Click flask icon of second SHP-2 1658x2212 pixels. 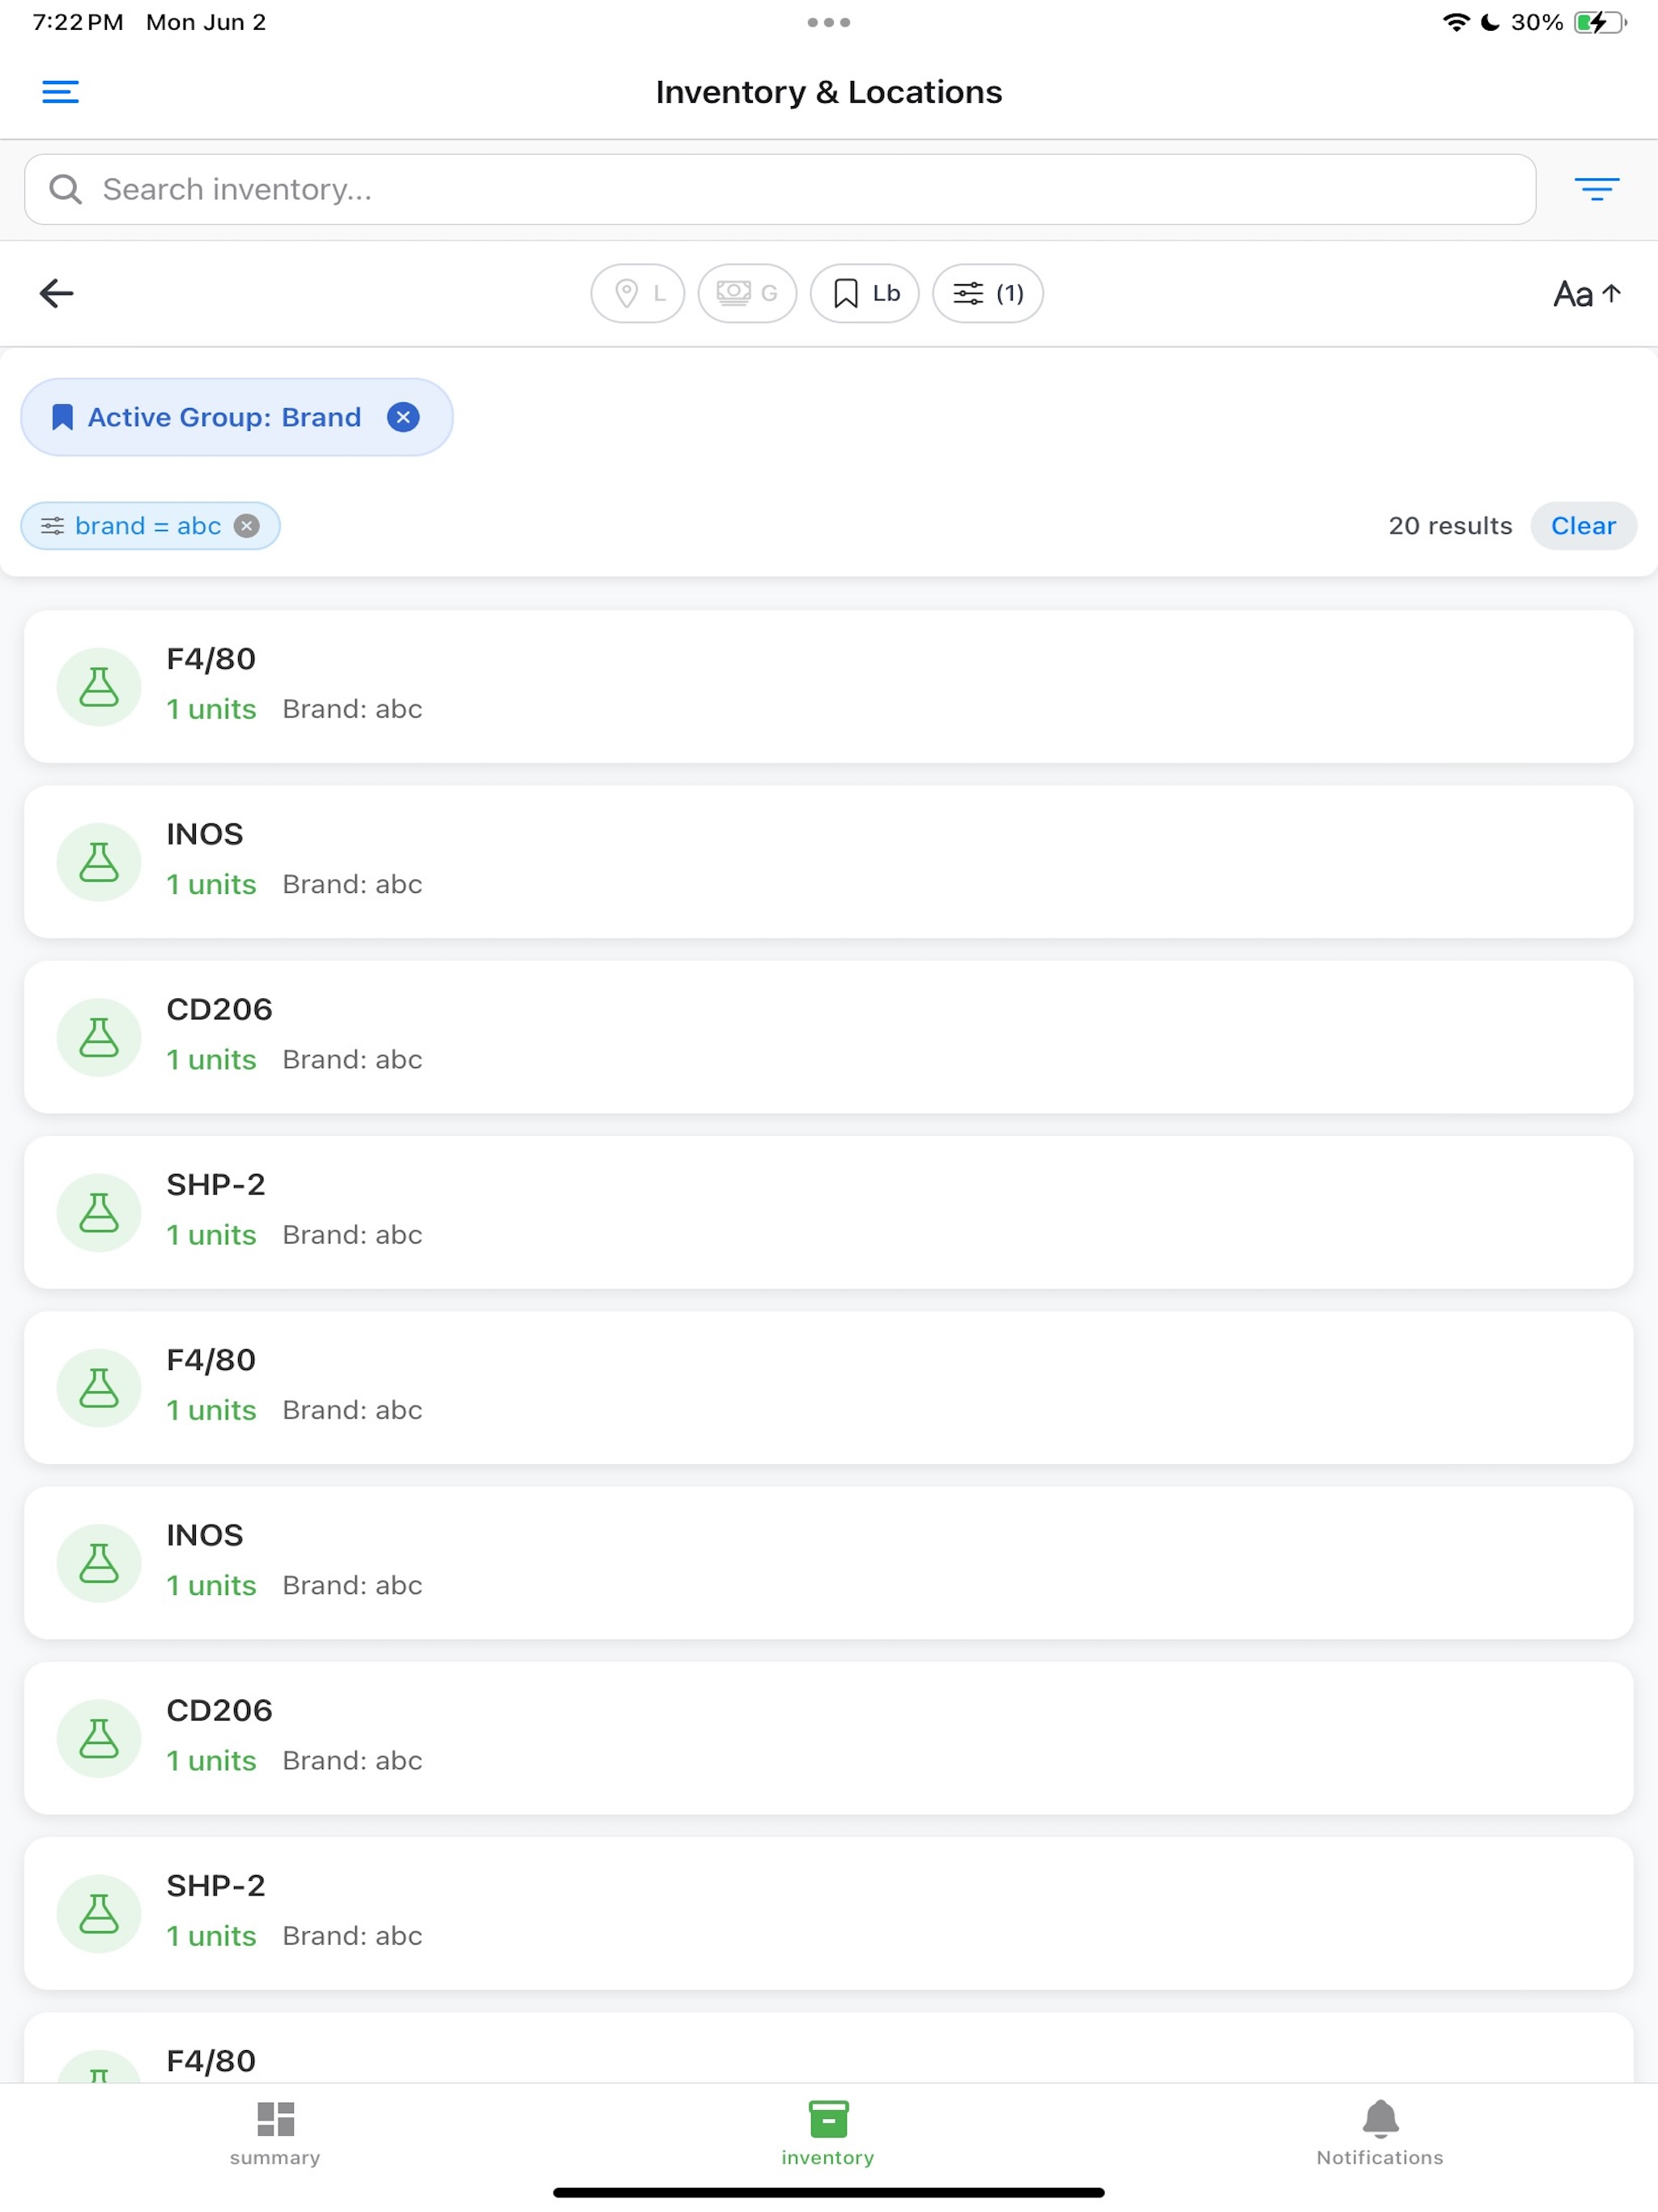99,1913
